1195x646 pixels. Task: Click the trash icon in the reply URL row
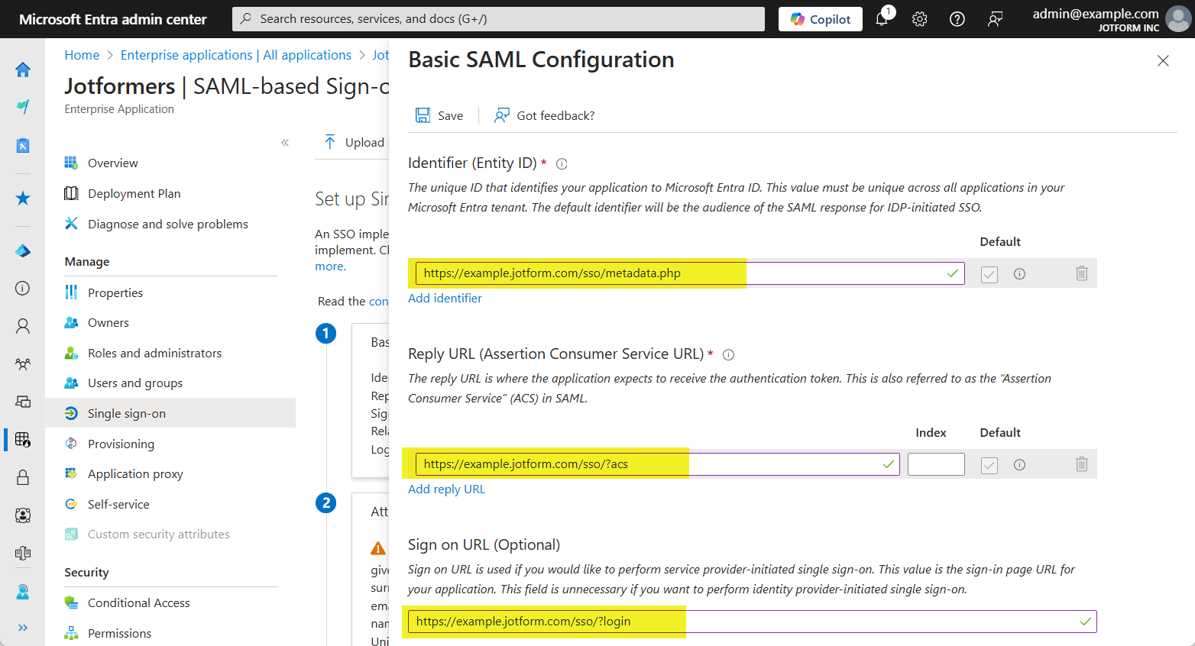coord(1081,464)
